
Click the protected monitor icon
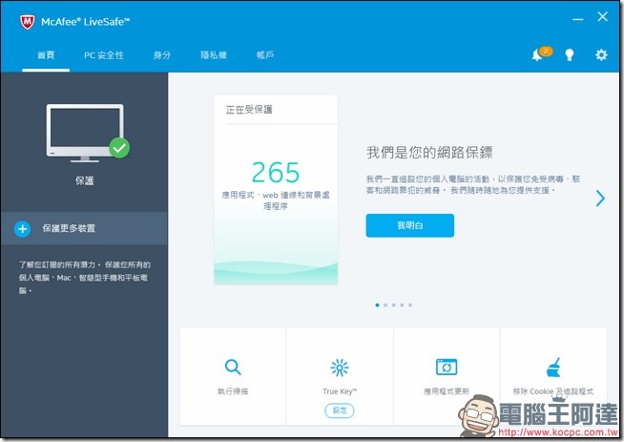tap(88, 133)
